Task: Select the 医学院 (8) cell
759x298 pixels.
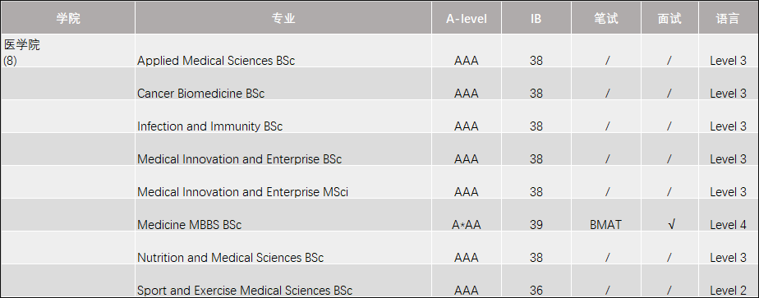Action: 67,51
